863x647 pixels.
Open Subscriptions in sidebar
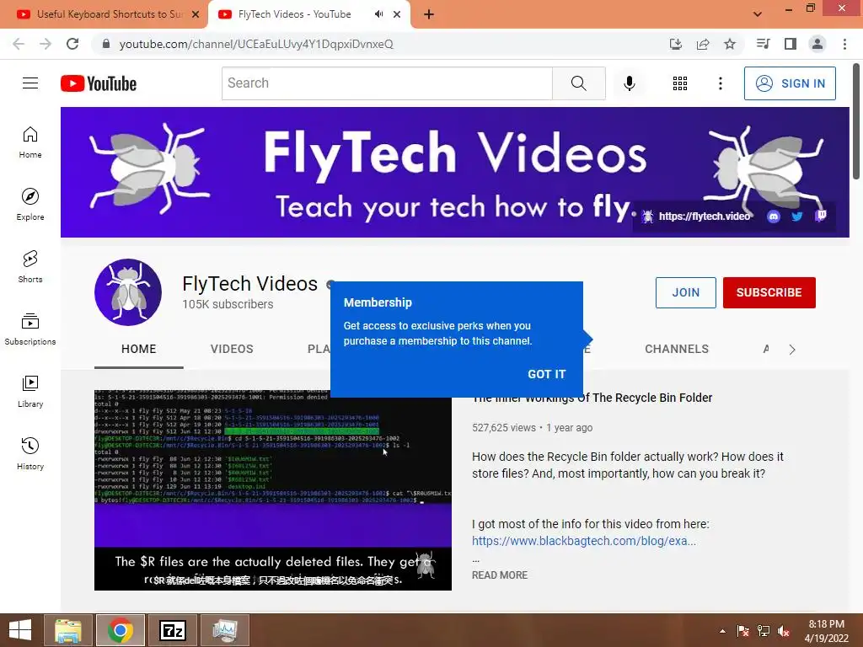30,329
